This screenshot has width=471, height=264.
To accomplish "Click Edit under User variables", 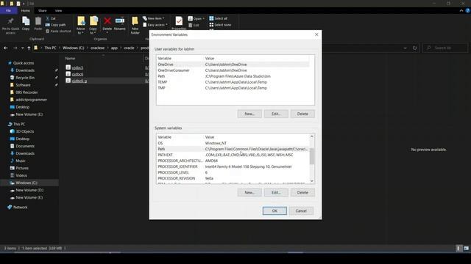I will (276, 114).
